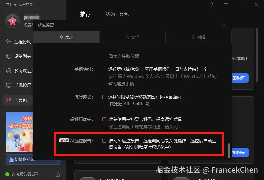264x180 pixels.
Task: Enable 沉浸模式 mouse range checkbox
Action: (104, 97)
